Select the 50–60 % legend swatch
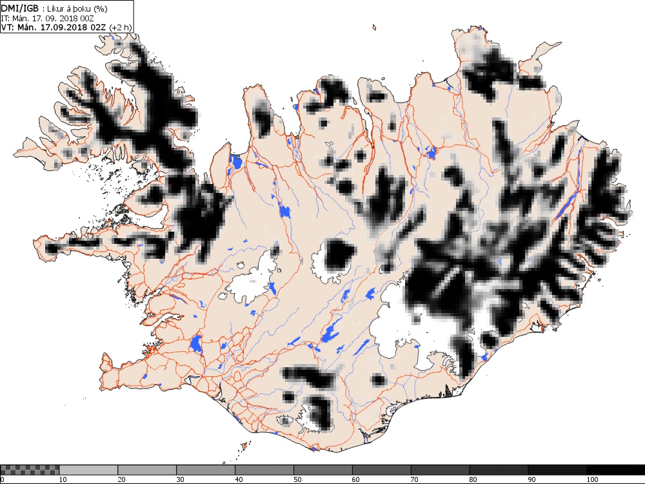Viewport: 645px width, 484px height. tap(323, 470)
